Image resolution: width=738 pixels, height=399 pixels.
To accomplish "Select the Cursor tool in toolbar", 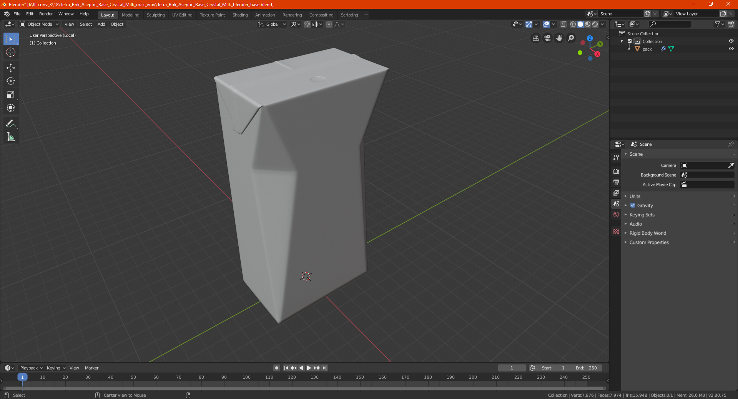I will [11, 52].
